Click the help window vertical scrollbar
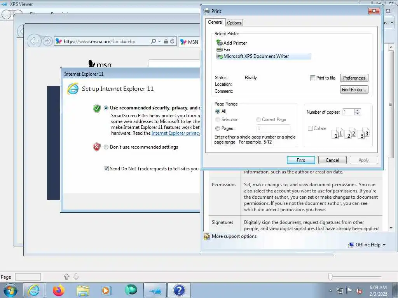 [391, 104]
